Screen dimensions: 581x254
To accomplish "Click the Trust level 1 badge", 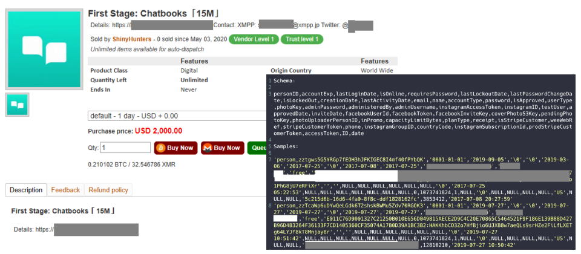I will [302, 39].
